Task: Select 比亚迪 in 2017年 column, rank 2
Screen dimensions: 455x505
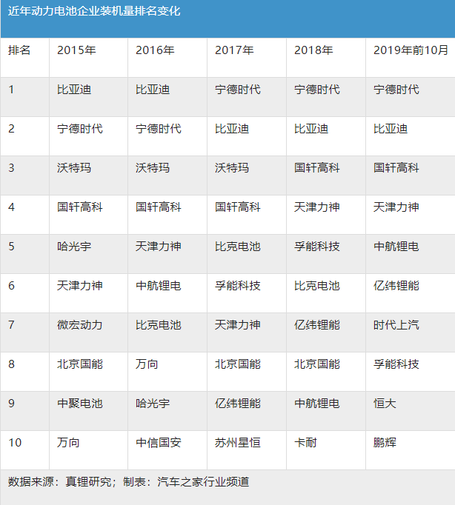Action: pyautogui.click(x=232, y=129)
